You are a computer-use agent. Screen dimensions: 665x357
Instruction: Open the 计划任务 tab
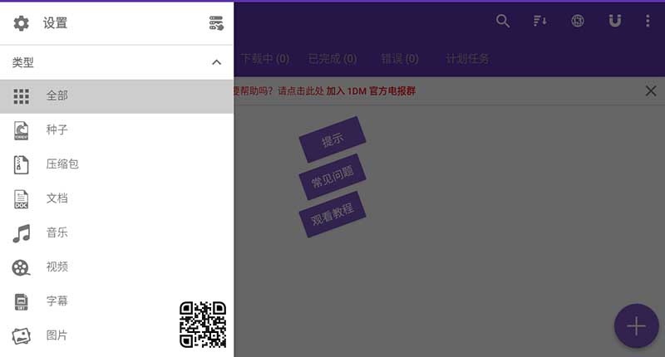tap(467, 59)
